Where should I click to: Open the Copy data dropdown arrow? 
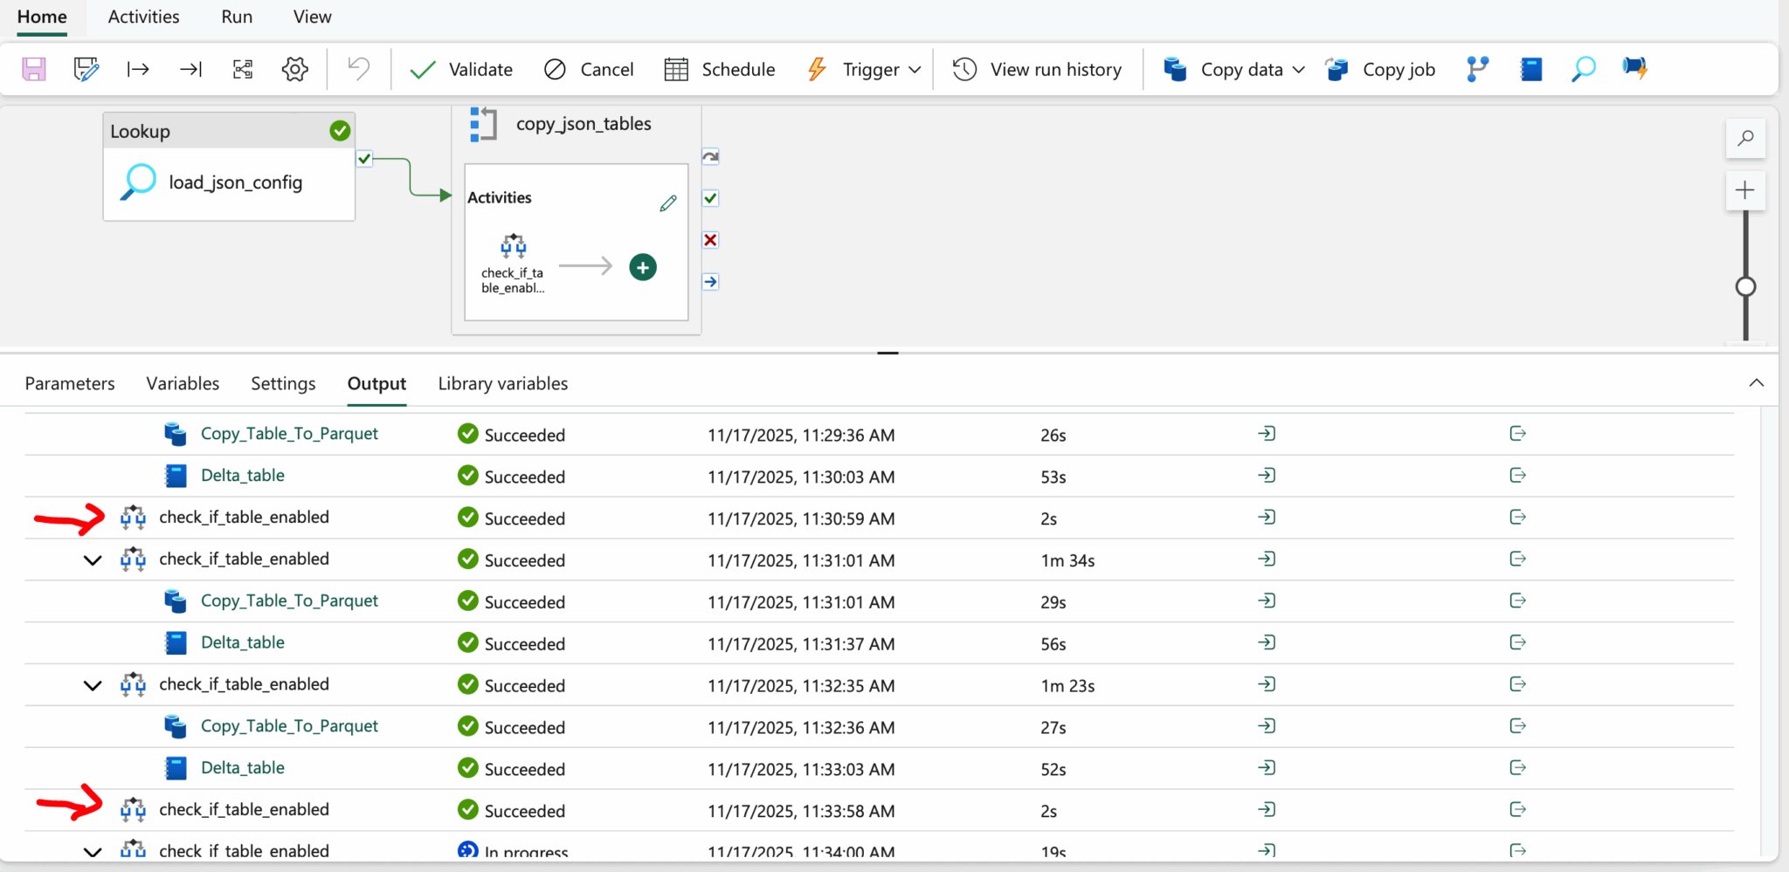[x=1298, y=70]
